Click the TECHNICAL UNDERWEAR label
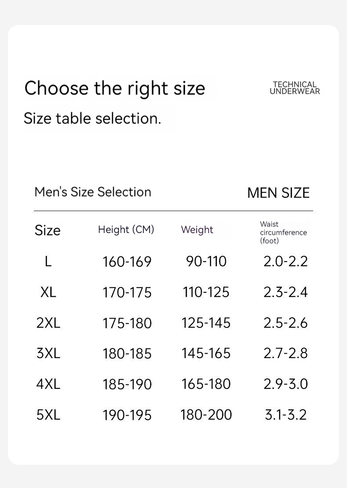 click(295, 88)
